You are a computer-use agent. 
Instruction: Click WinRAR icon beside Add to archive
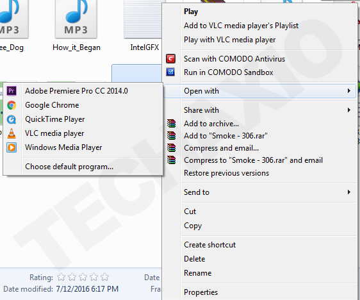171,123
